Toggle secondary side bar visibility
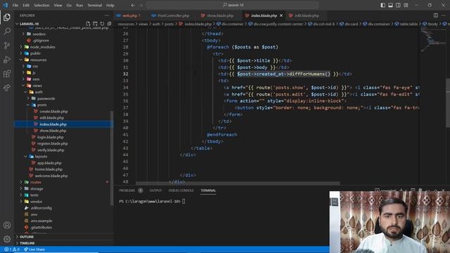The height and width of the screenshot is (253, 450). click(399, 5)
